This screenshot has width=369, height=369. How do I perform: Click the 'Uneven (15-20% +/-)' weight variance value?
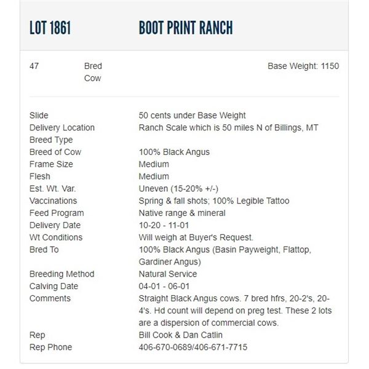178,189
